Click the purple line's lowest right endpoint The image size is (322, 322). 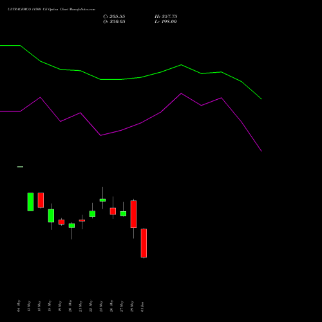click(x=261, y=151)
